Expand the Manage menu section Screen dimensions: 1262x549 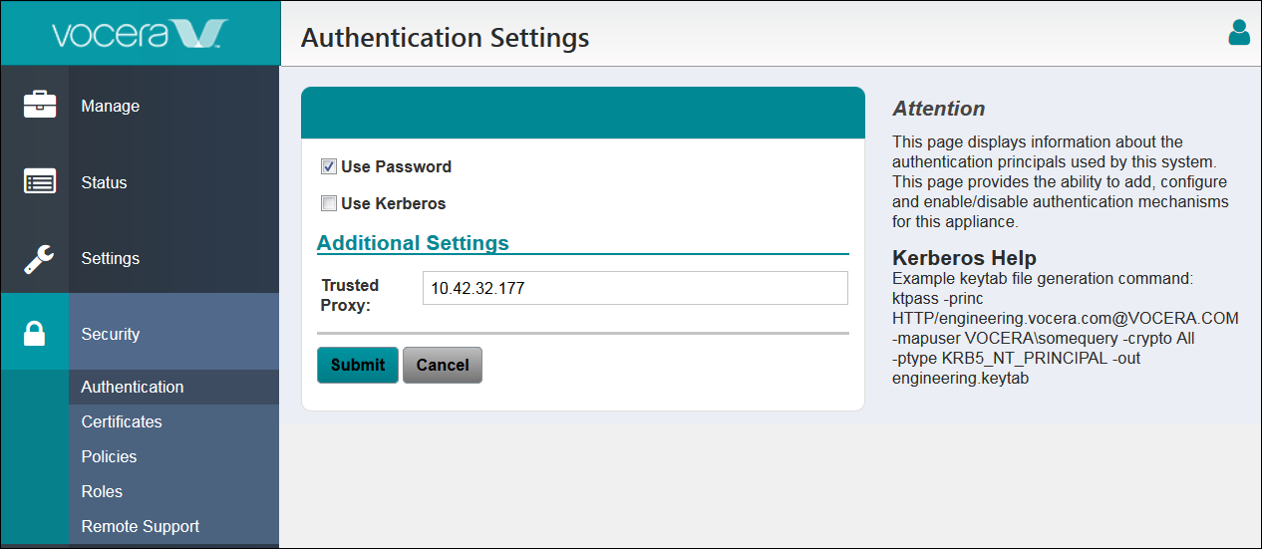pyautogui.click(x=111, y=106)
